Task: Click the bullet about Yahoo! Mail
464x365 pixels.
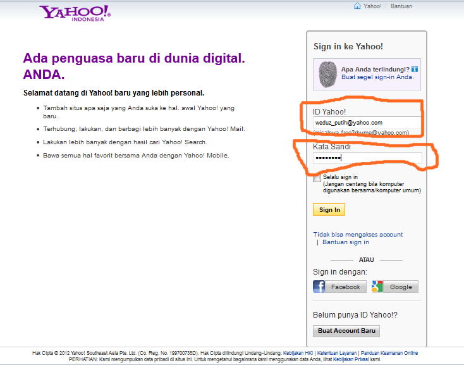Action: pos(144,129)
